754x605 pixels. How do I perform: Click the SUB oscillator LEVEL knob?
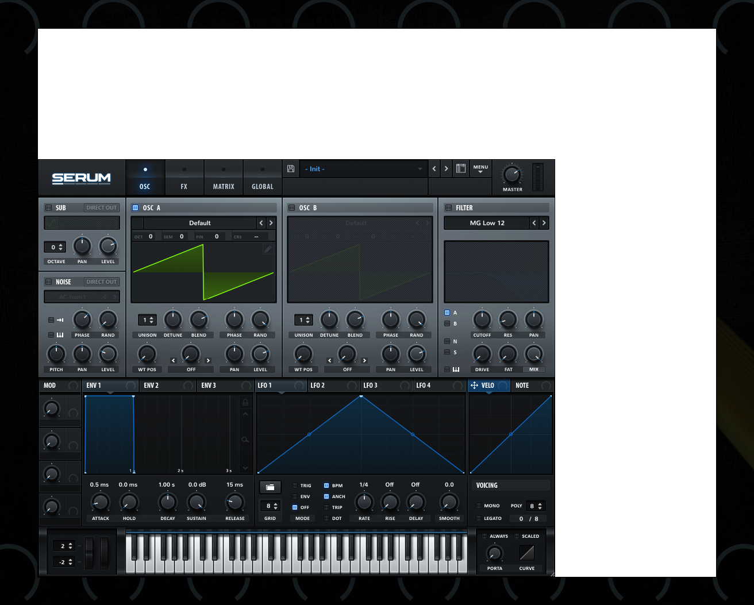point(107,246)
